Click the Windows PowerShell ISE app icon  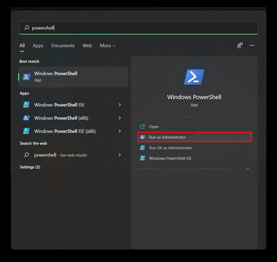[26, 104]
